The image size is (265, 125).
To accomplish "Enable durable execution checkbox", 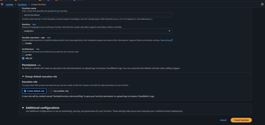I will point(23,43).
